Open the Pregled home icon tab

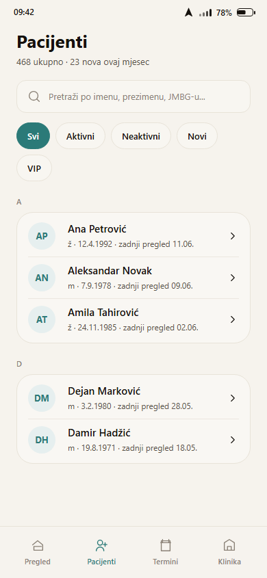click(x=38, y=545)
